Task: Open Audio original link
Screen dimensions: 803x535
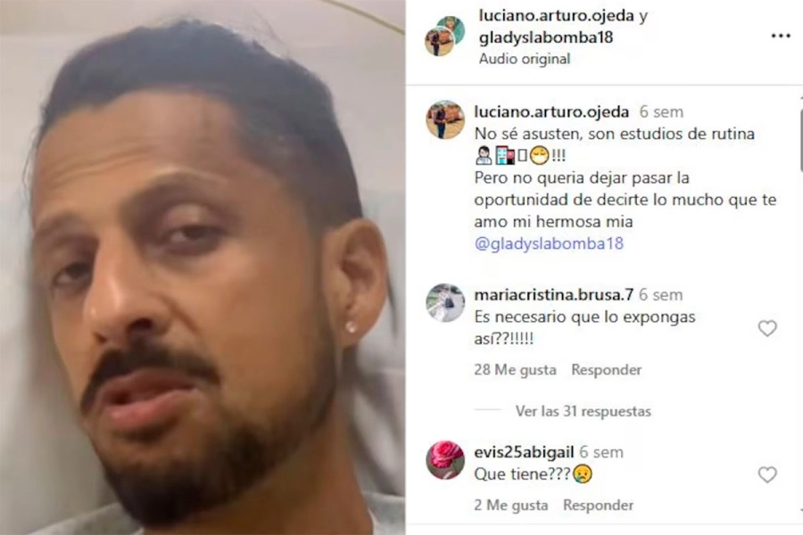Action: (x=525, y=59)
